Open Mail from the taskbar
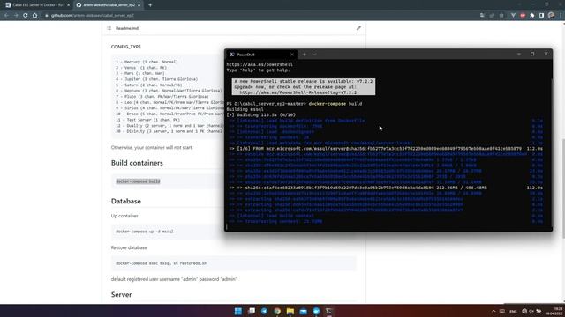The width and height of the screenshot is (565, 317). [x=303, y=311]
